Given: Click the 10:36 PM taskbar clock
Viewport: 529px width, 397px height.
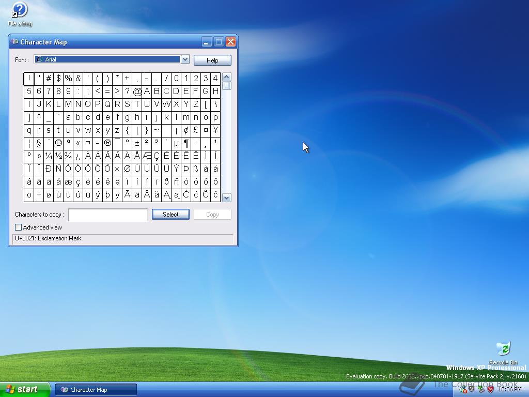Looking at the screenshot, I should pyautogui.click(x=510, y=390).
